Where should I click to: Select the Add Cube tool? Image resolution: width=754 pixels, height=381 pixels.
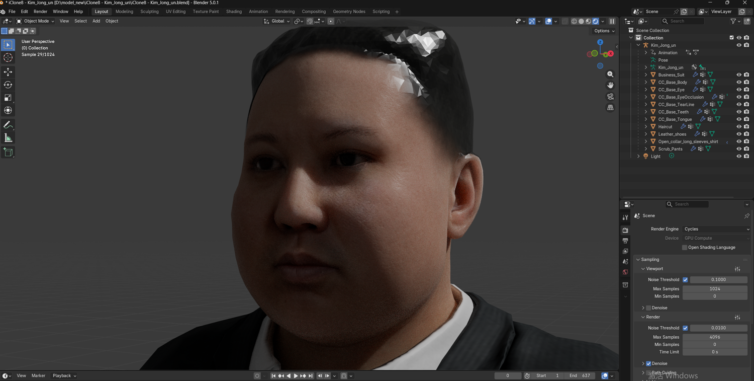[x=8, y=152]
